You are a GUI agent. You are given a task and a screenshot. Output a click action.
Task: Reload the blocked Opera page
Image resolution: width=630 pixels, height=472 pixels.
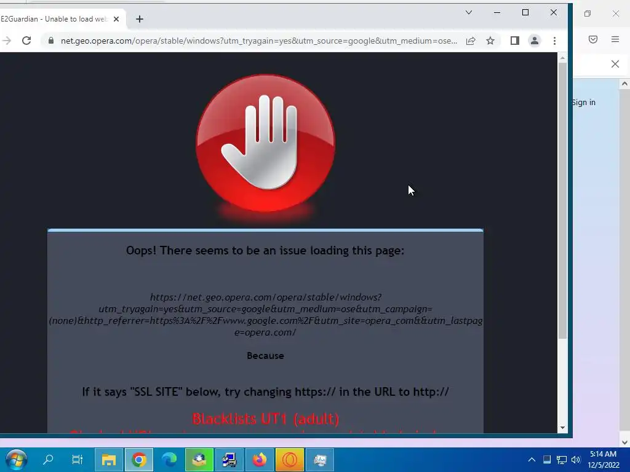pos(26,41)
